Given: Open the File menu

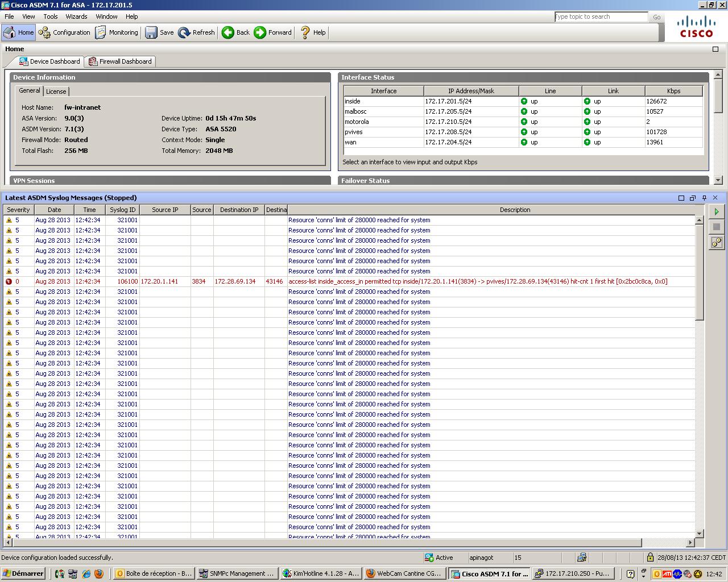Looking at the screenshot, I should tap(9, 16).
